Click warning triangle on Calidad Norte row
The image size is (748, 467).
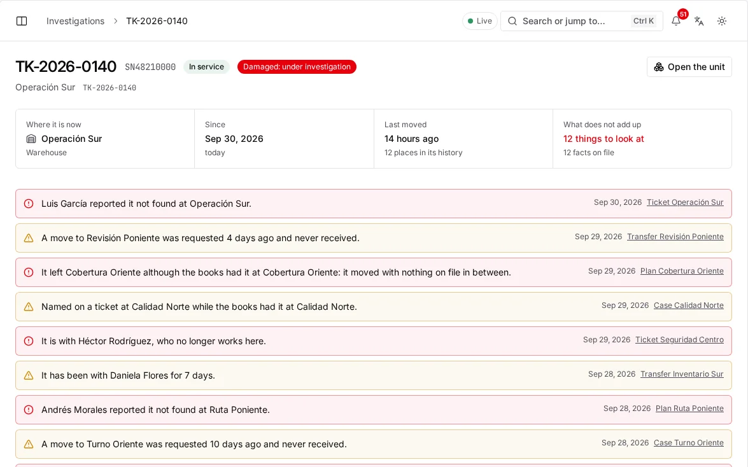pyautogui.click(x=29, y=307)
